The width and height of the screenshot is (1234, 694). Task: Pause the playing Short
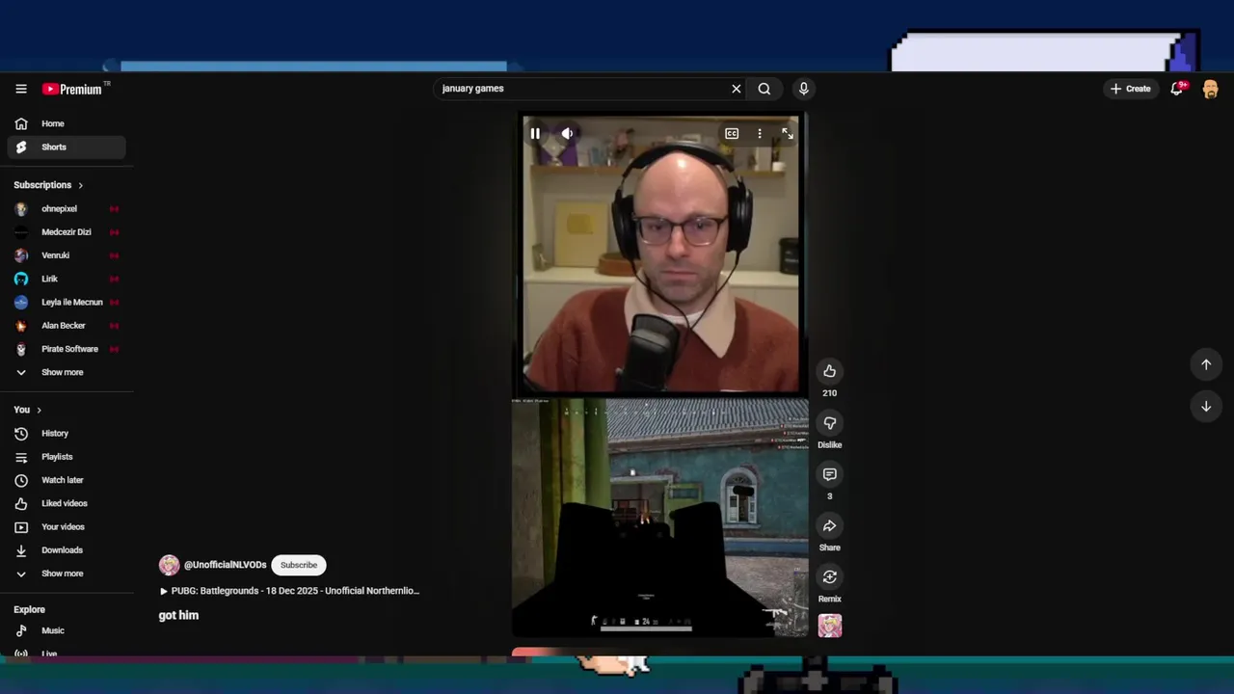coord(535,134)
